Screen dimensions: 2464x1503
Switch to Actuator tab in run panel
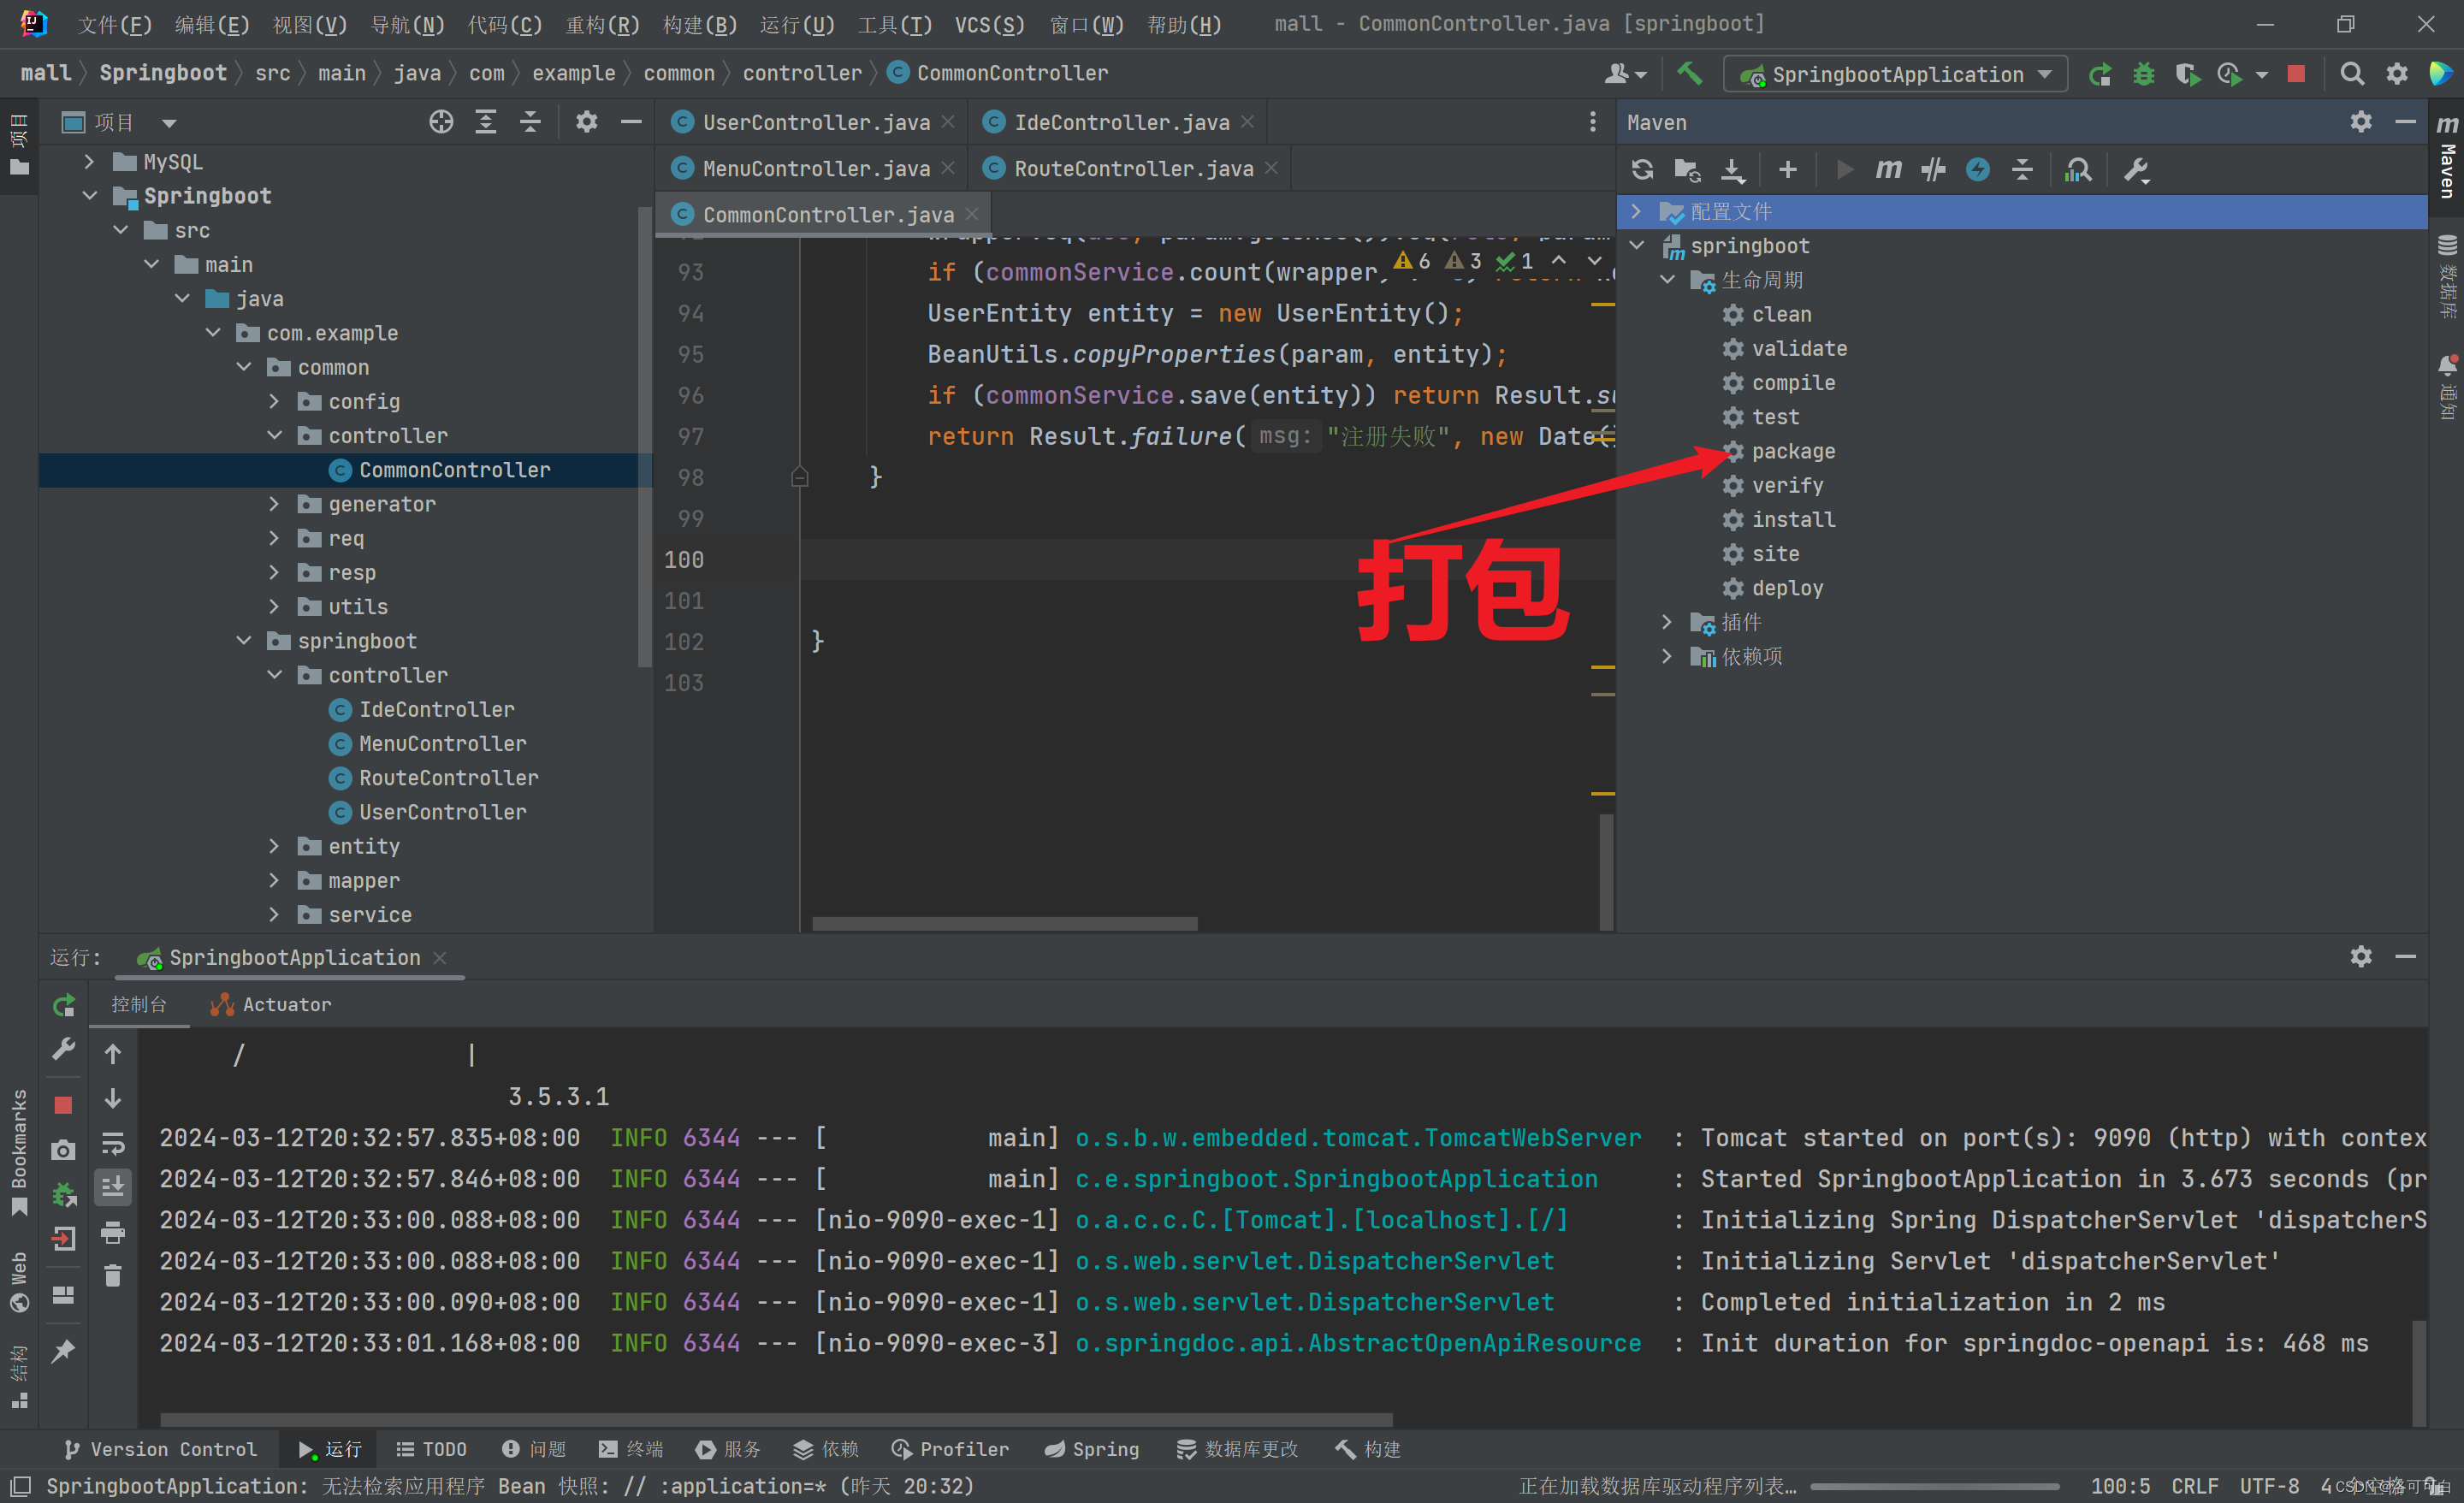coord(271,1004)
